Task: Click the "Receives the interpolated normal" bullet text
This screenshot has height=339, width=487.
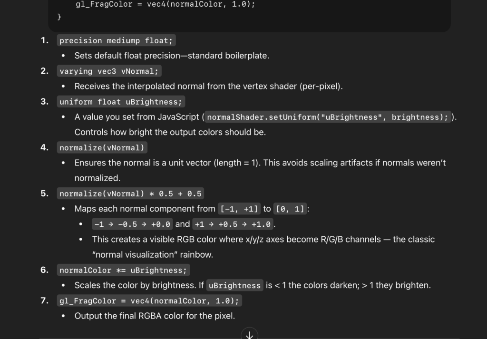Action: pos(208,87)
